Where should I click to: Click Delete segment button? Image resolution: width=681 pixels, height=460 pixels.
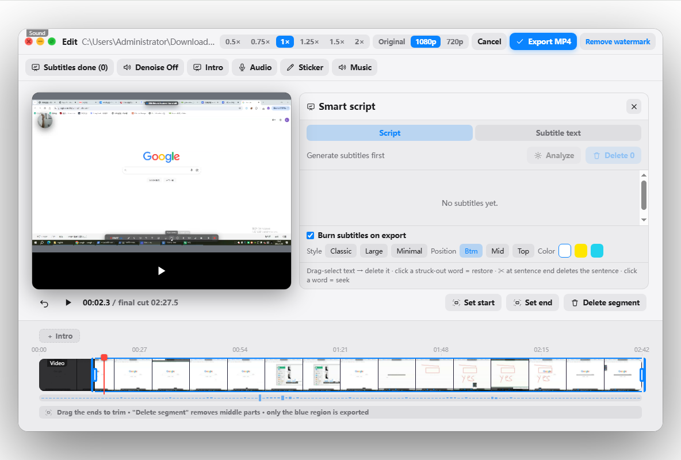click(x=605, y=303)
